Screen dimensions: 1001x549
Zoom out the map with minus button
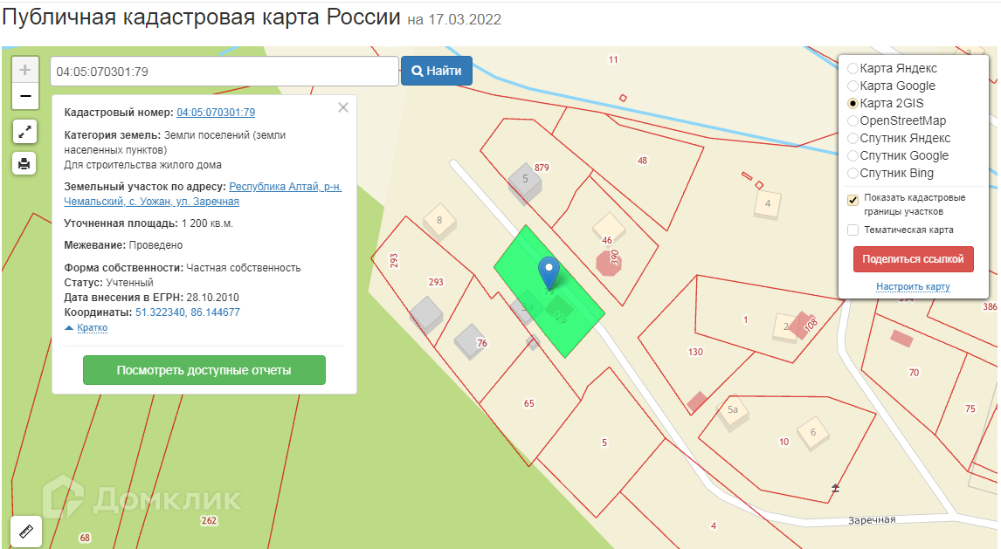pyautogui.click(x=25, y=96)
